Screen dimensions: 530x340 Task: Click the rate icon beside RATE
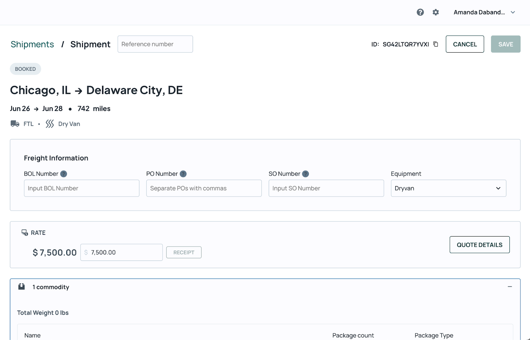pos(25,233)
